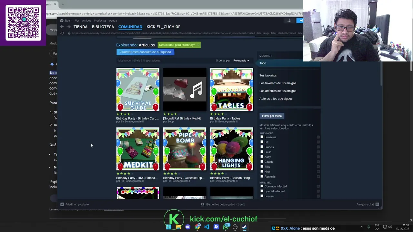The width and height of the screenshot is (413, 232).
Task: Open Discord from the taskbar
Action: 188,227
